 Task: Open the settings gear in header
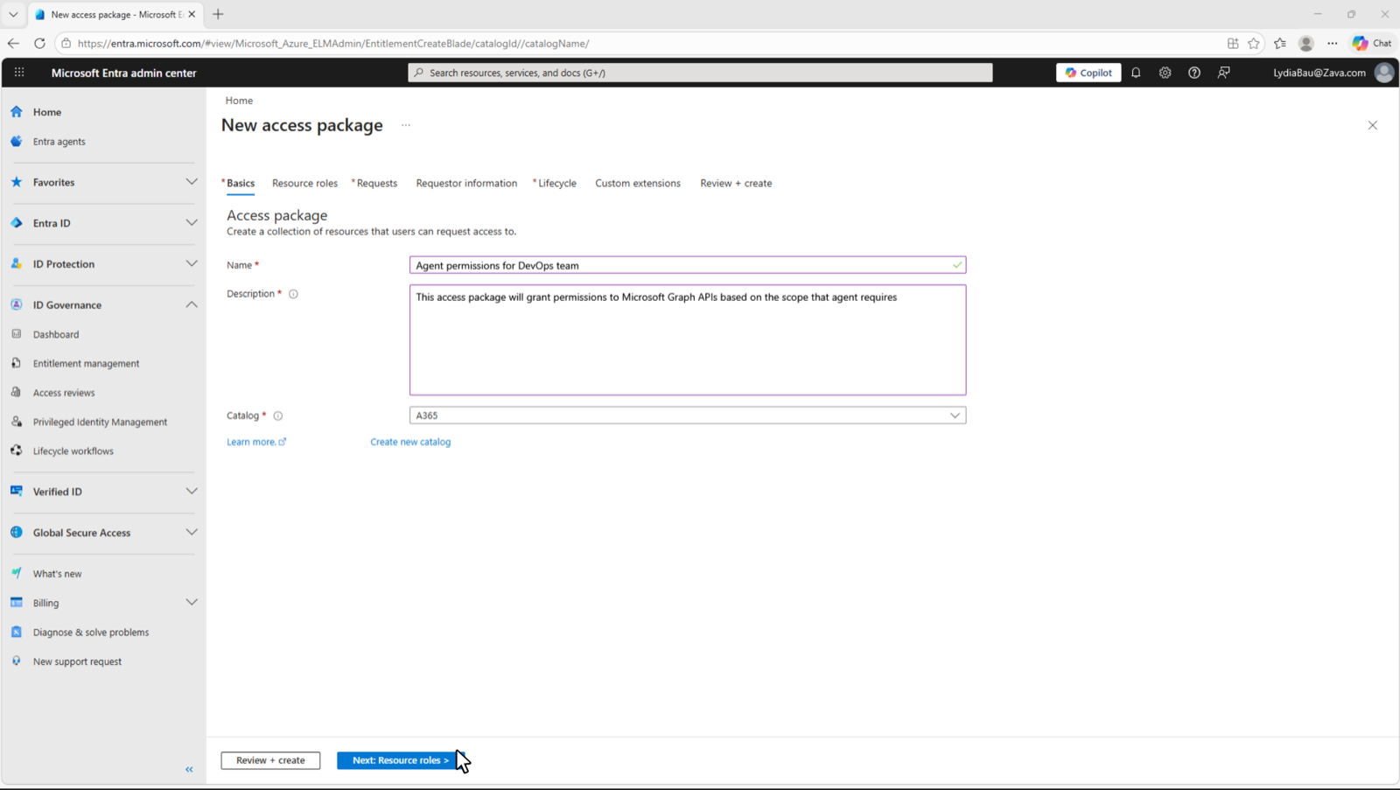coord(1165,73)
